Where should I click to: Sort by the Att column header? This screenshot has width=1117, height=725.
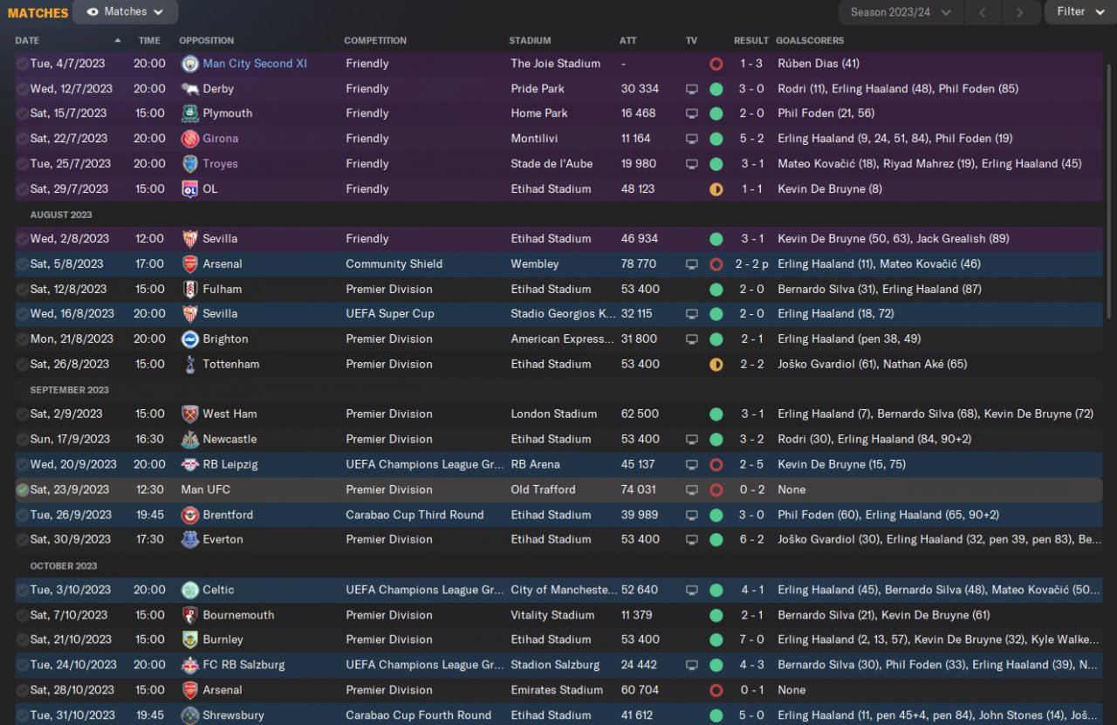[628, 41]
